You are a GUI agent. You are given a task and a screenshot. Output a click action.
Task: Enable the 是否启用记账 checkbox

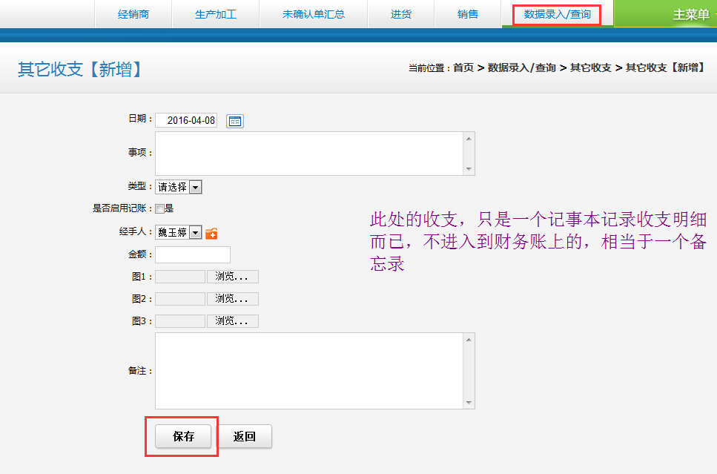[159, 209]
